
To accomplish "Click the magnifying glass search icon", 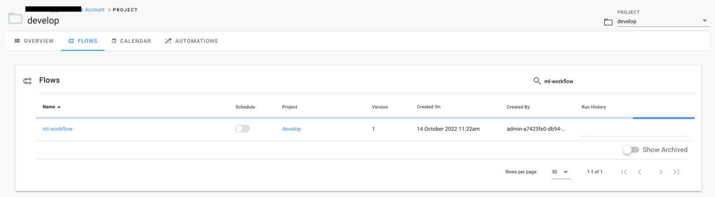I will tap(537, 81).
